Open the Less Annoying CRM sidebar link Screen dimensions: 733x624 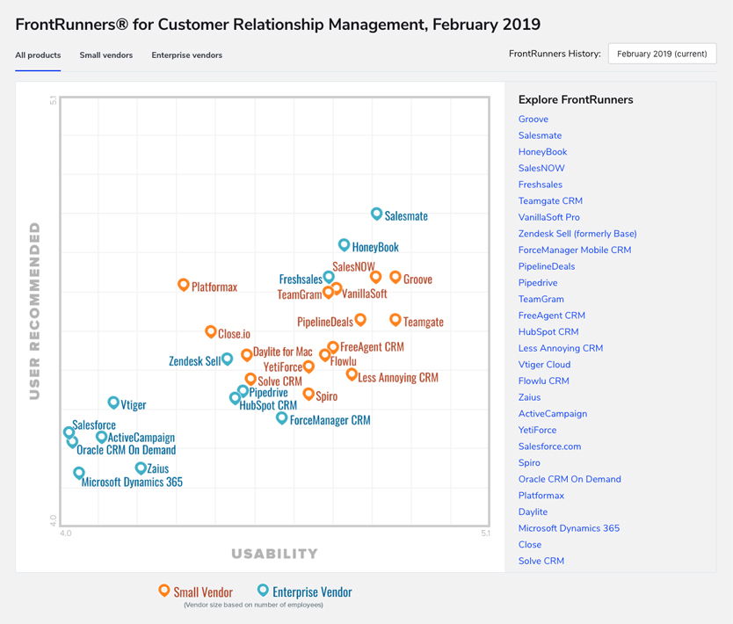pyautogui.click(x=561, y=348)
